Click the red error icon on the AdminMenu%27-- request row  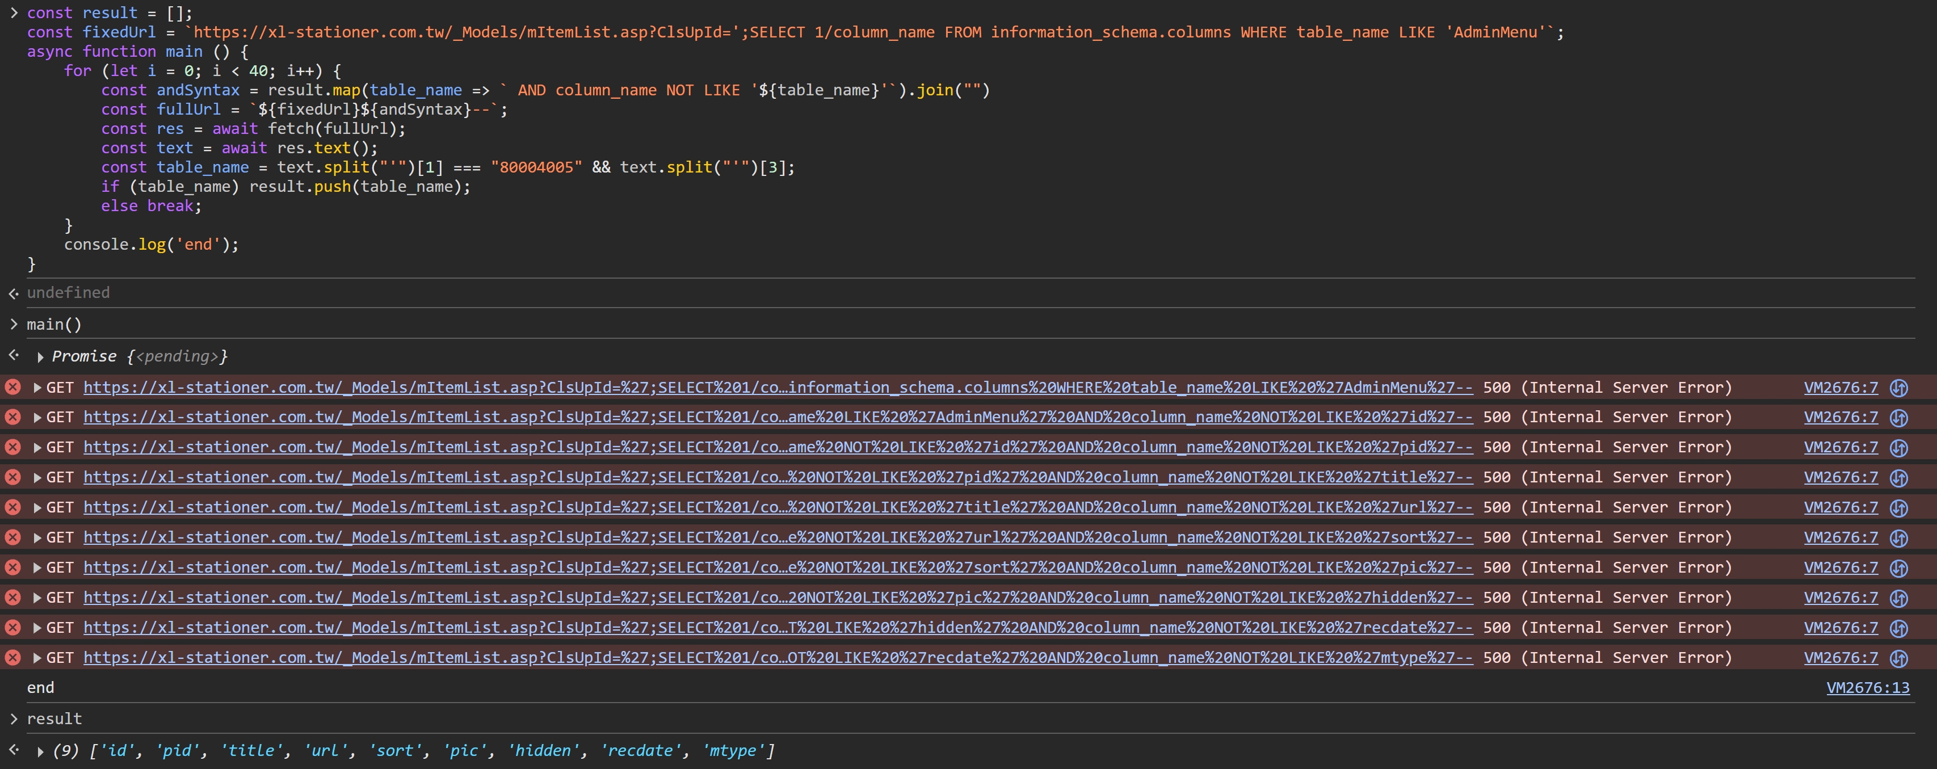click(x=13, y=387)
